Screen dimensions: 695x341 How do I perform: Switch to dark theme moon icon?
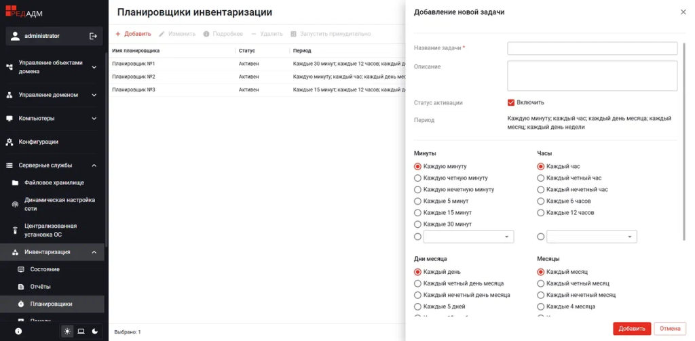94,331
